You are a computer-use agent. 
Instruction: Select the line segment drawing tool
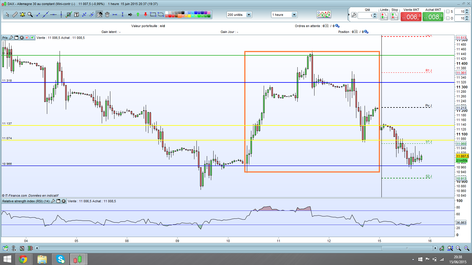tap(38, 14)
